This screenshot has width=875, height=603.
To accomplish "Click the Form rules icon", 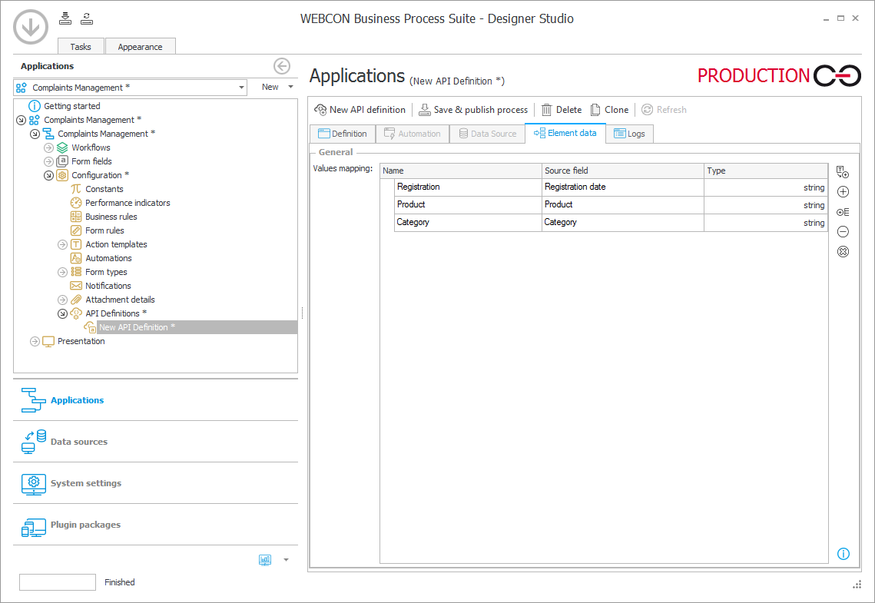I will 76,230.
